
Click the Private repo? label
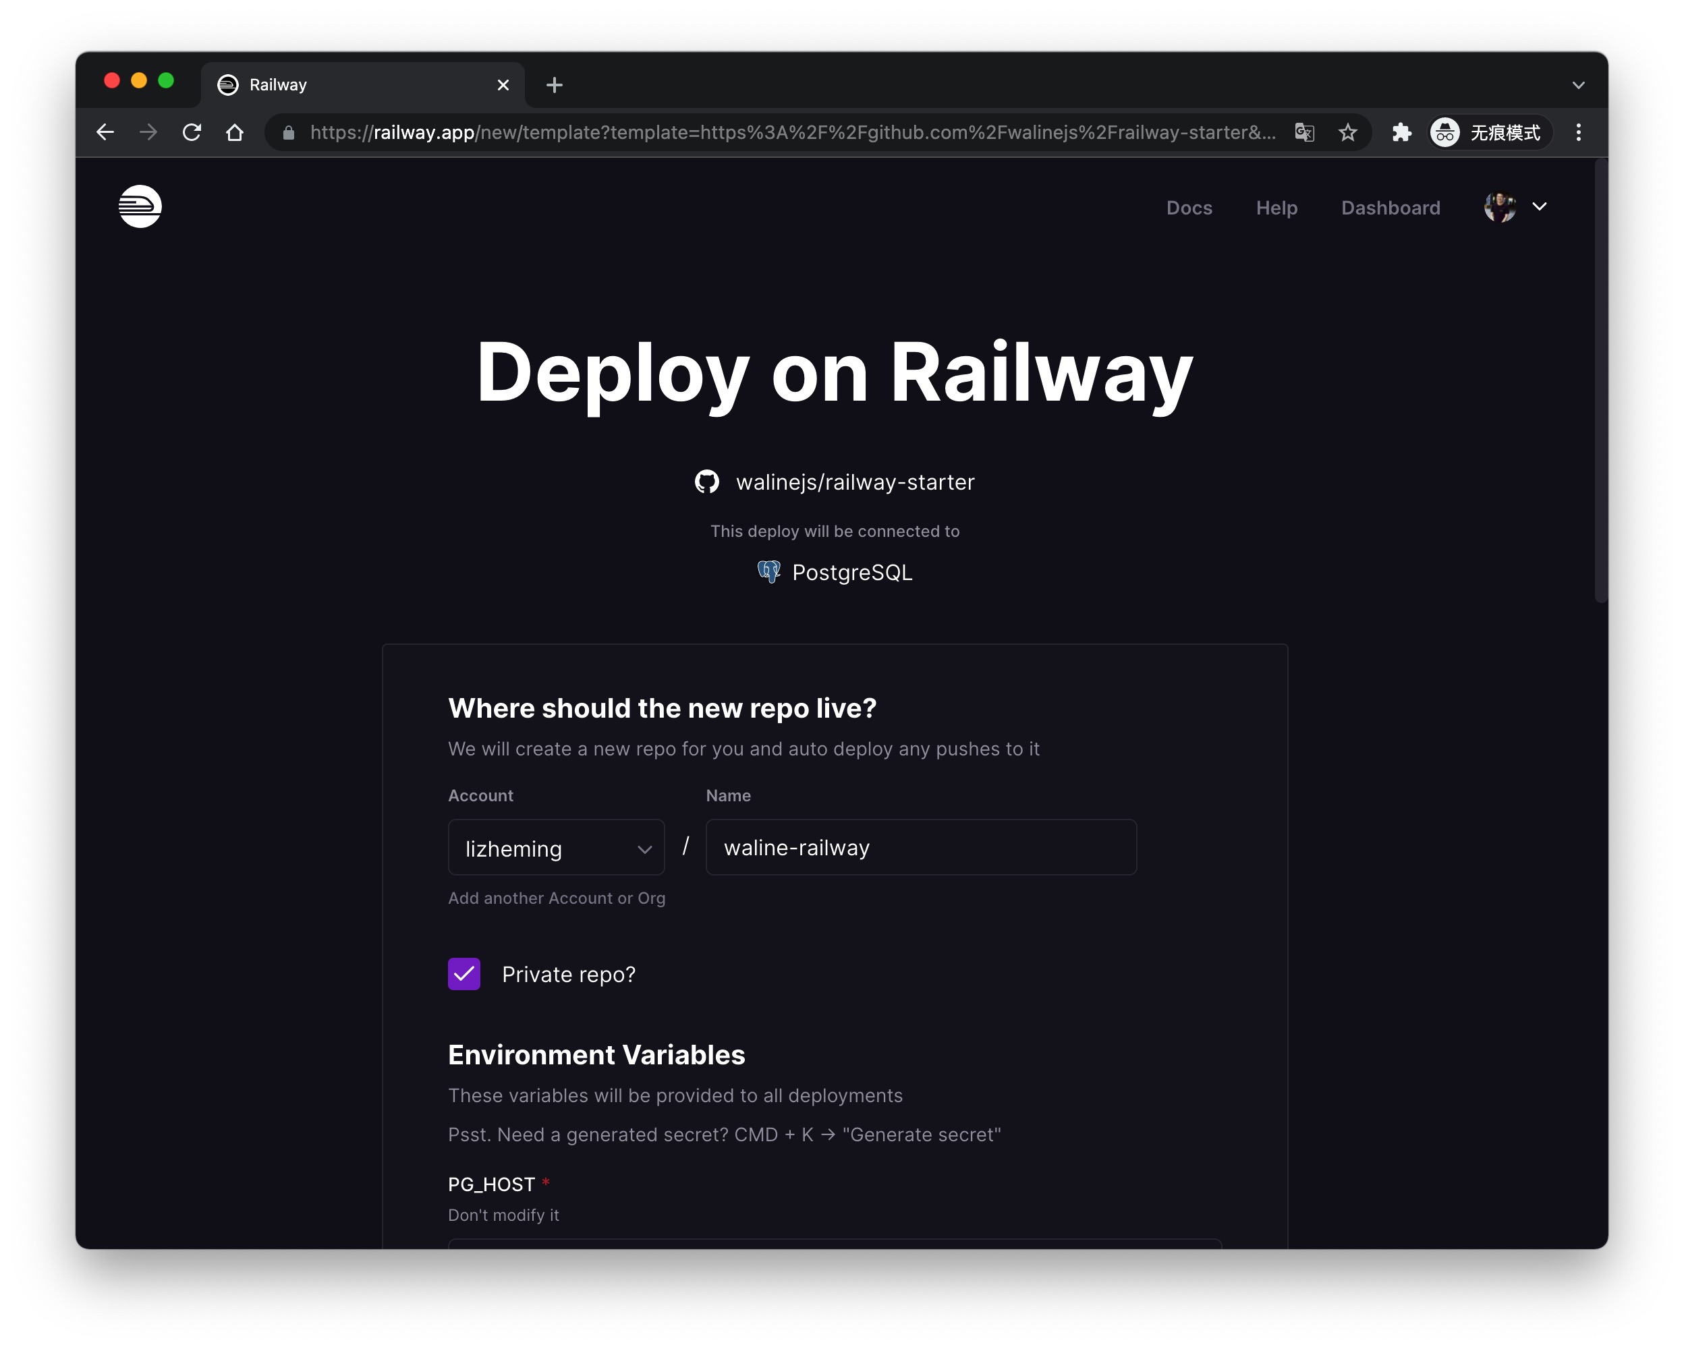(569, 974)
